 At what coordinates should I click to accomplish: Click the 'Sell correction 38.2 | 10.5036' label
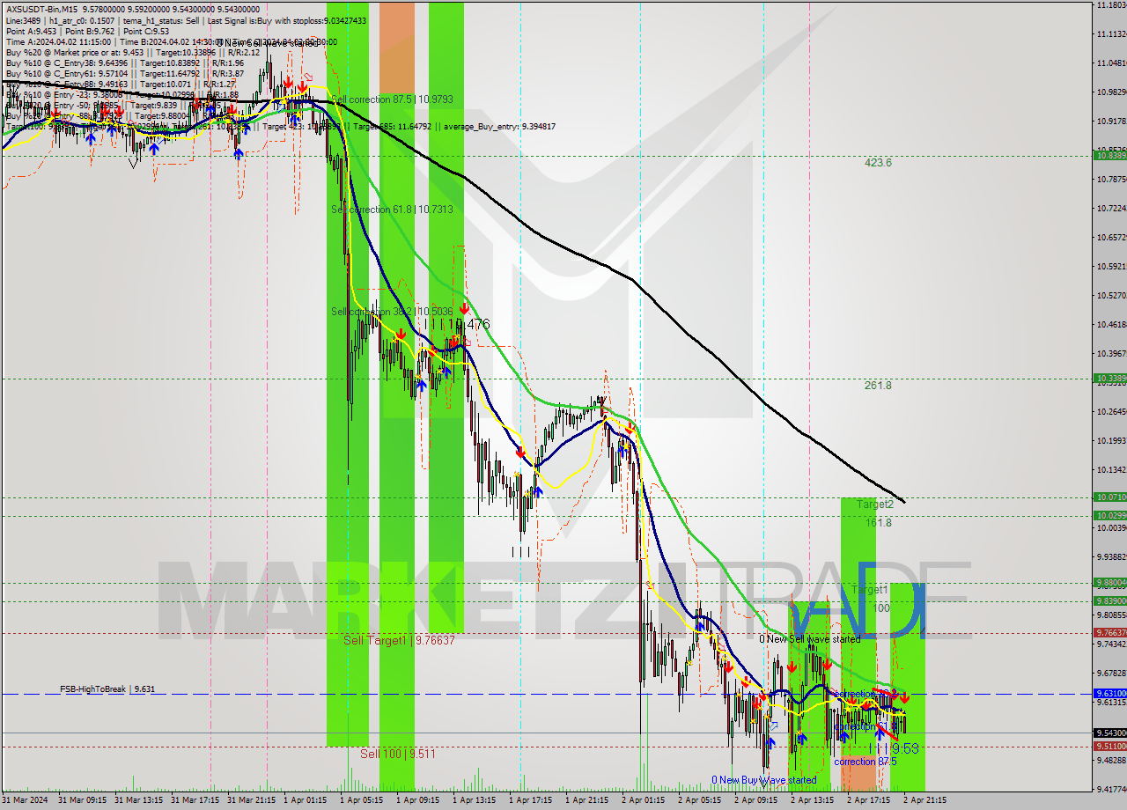392,312
